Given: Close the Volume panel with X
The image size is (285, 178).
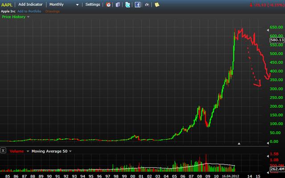Looking at the screenshot, I should pos(3,150).
